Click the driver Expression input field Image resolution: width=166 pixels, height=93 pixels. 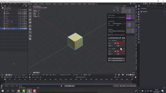[116, 31]
